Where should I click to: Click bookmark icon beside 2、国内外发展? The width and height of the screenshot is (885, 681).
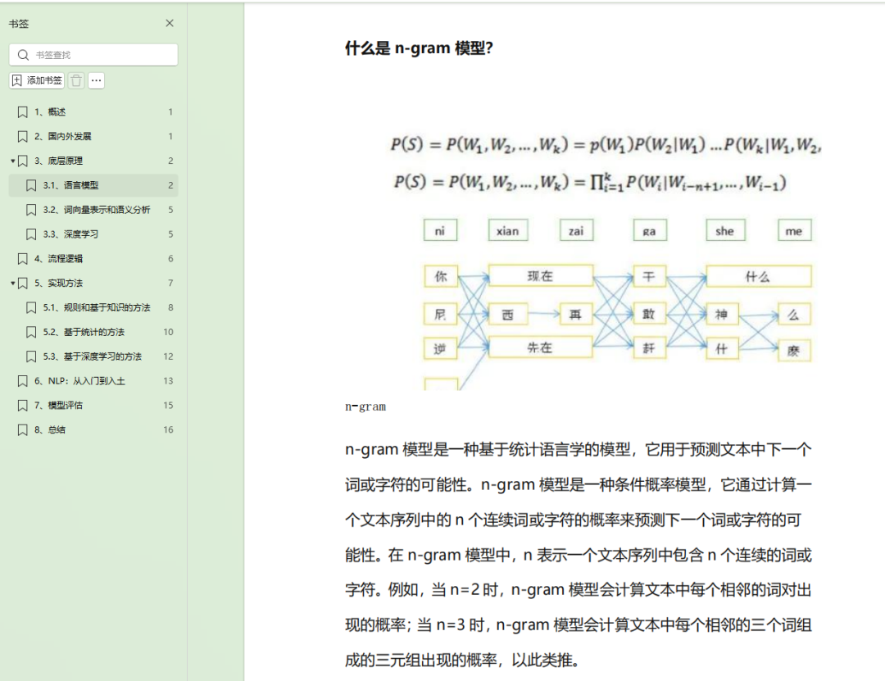click(x=23, y=136)
